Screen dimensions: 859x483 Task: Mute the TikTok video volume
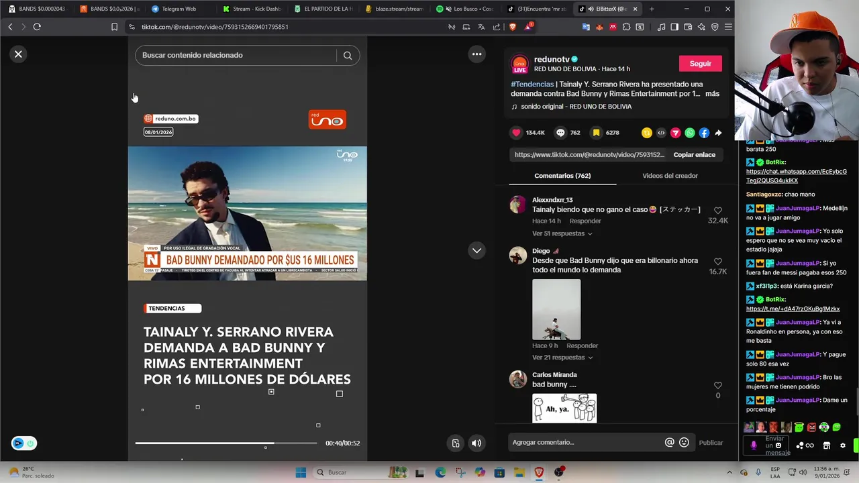pyautogui.click(x=476, y=443)
